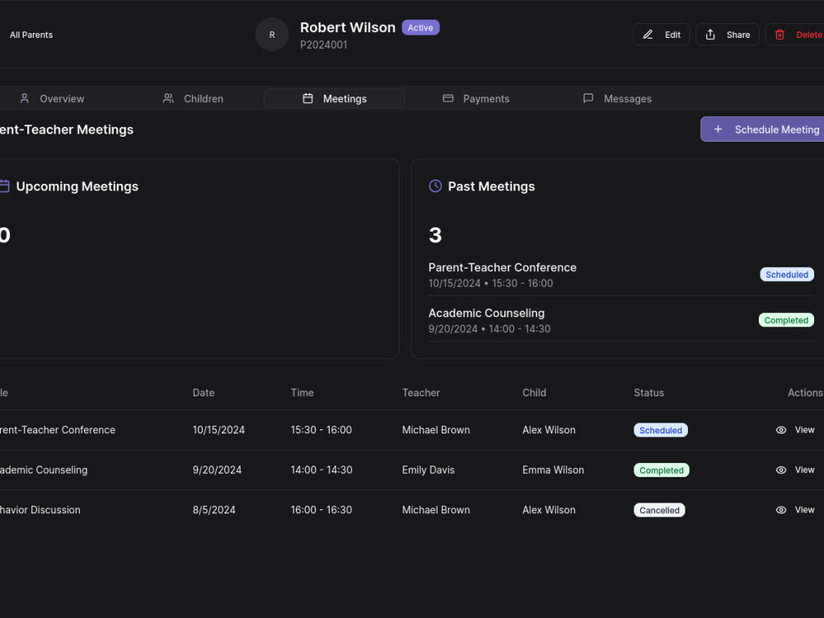The width and height of the screenshot is (824, 618).
Task: Click the Actions column header
Action: point(805,392)
